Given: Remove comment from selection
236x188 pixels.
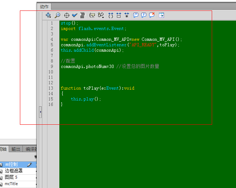Looking at the screenshot, I should click(152, 15).
